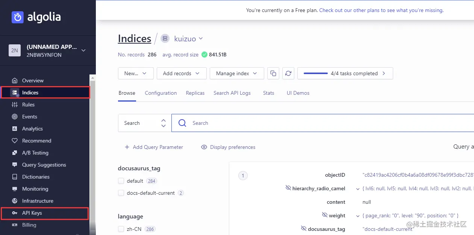Collapse the hierarchy_radio_camel value
The image size is (474, 235).
point(357,189)
